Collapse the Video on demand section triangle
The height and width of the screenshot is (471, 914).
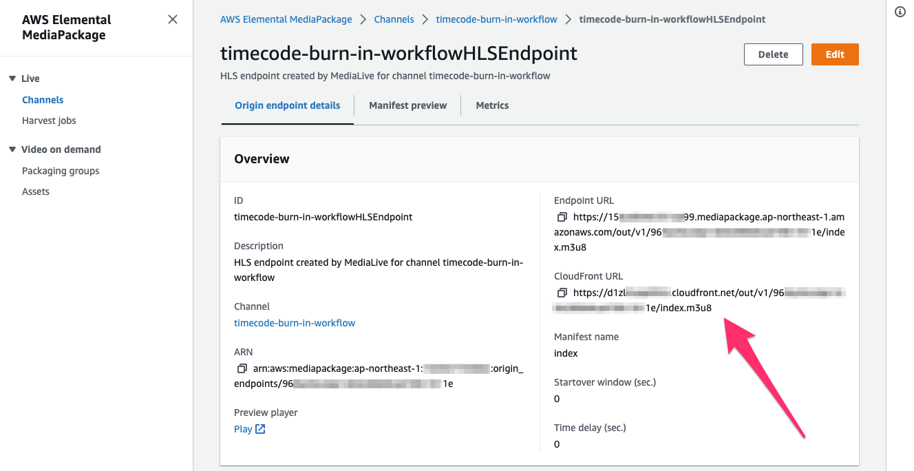tap(12, 149)
